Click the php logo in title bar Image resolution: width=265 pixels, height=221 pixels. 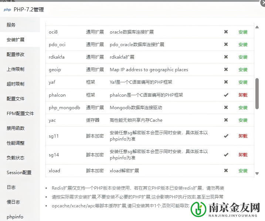7,10
